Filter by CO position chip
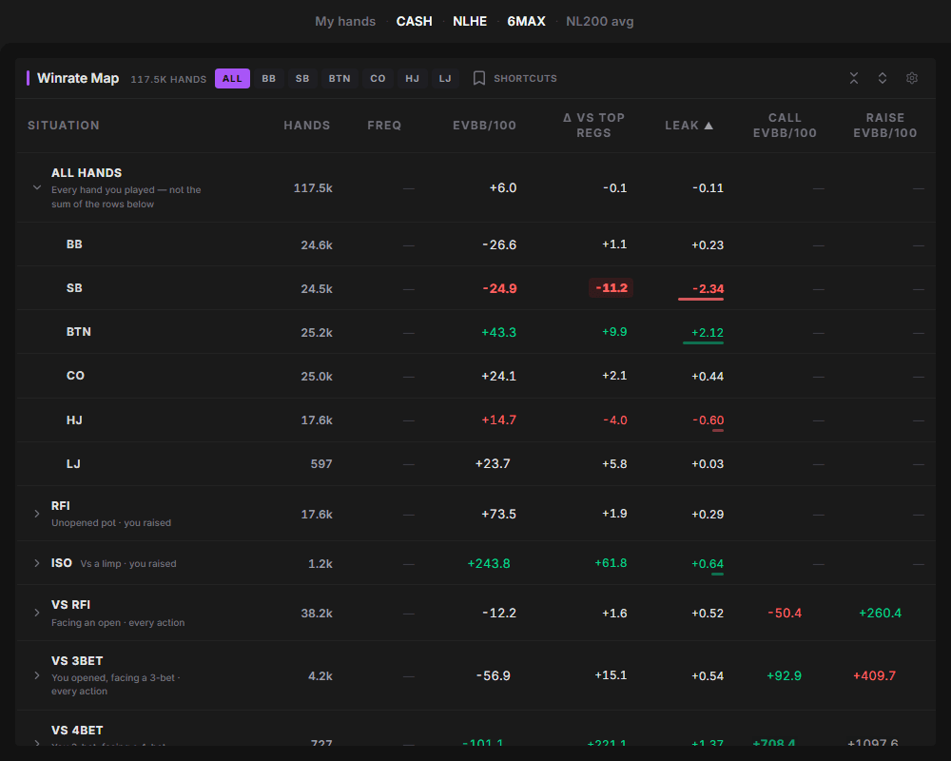This screenshot has height=761, width=951. click(378, 78)
